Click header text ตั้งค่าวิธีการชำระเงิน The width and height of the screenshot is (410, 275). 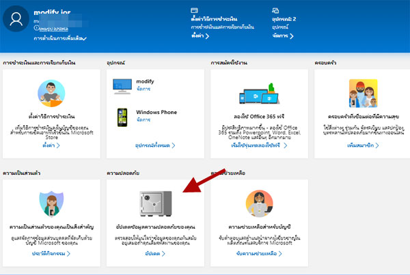point(214,19)
